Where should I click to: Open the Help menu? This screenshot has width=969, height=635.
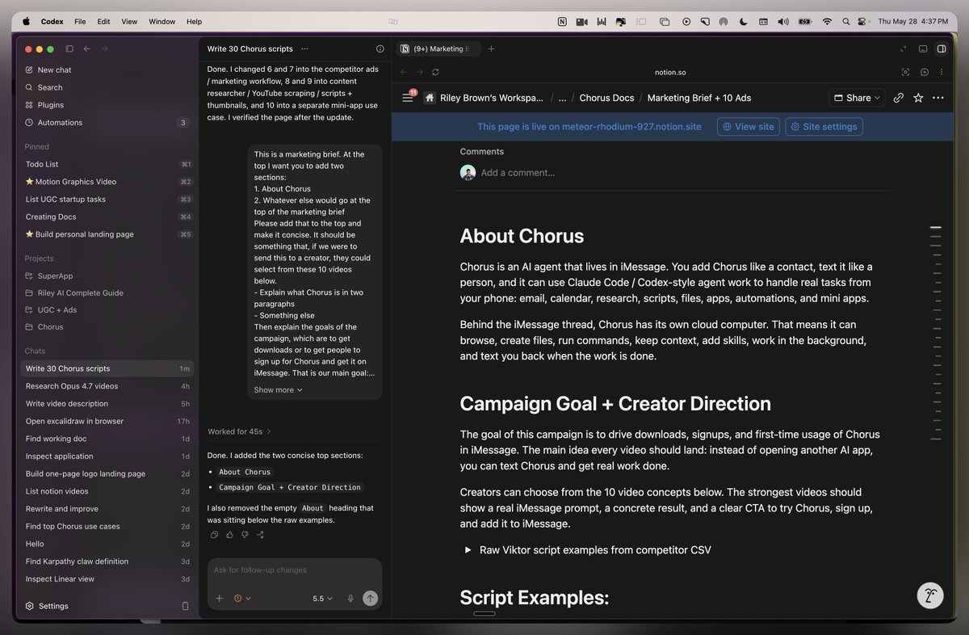(x=194, y=22)
